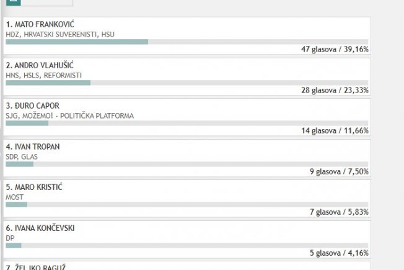Click the MOST party label
404x270 pixels.
click(x=14, y=197)
